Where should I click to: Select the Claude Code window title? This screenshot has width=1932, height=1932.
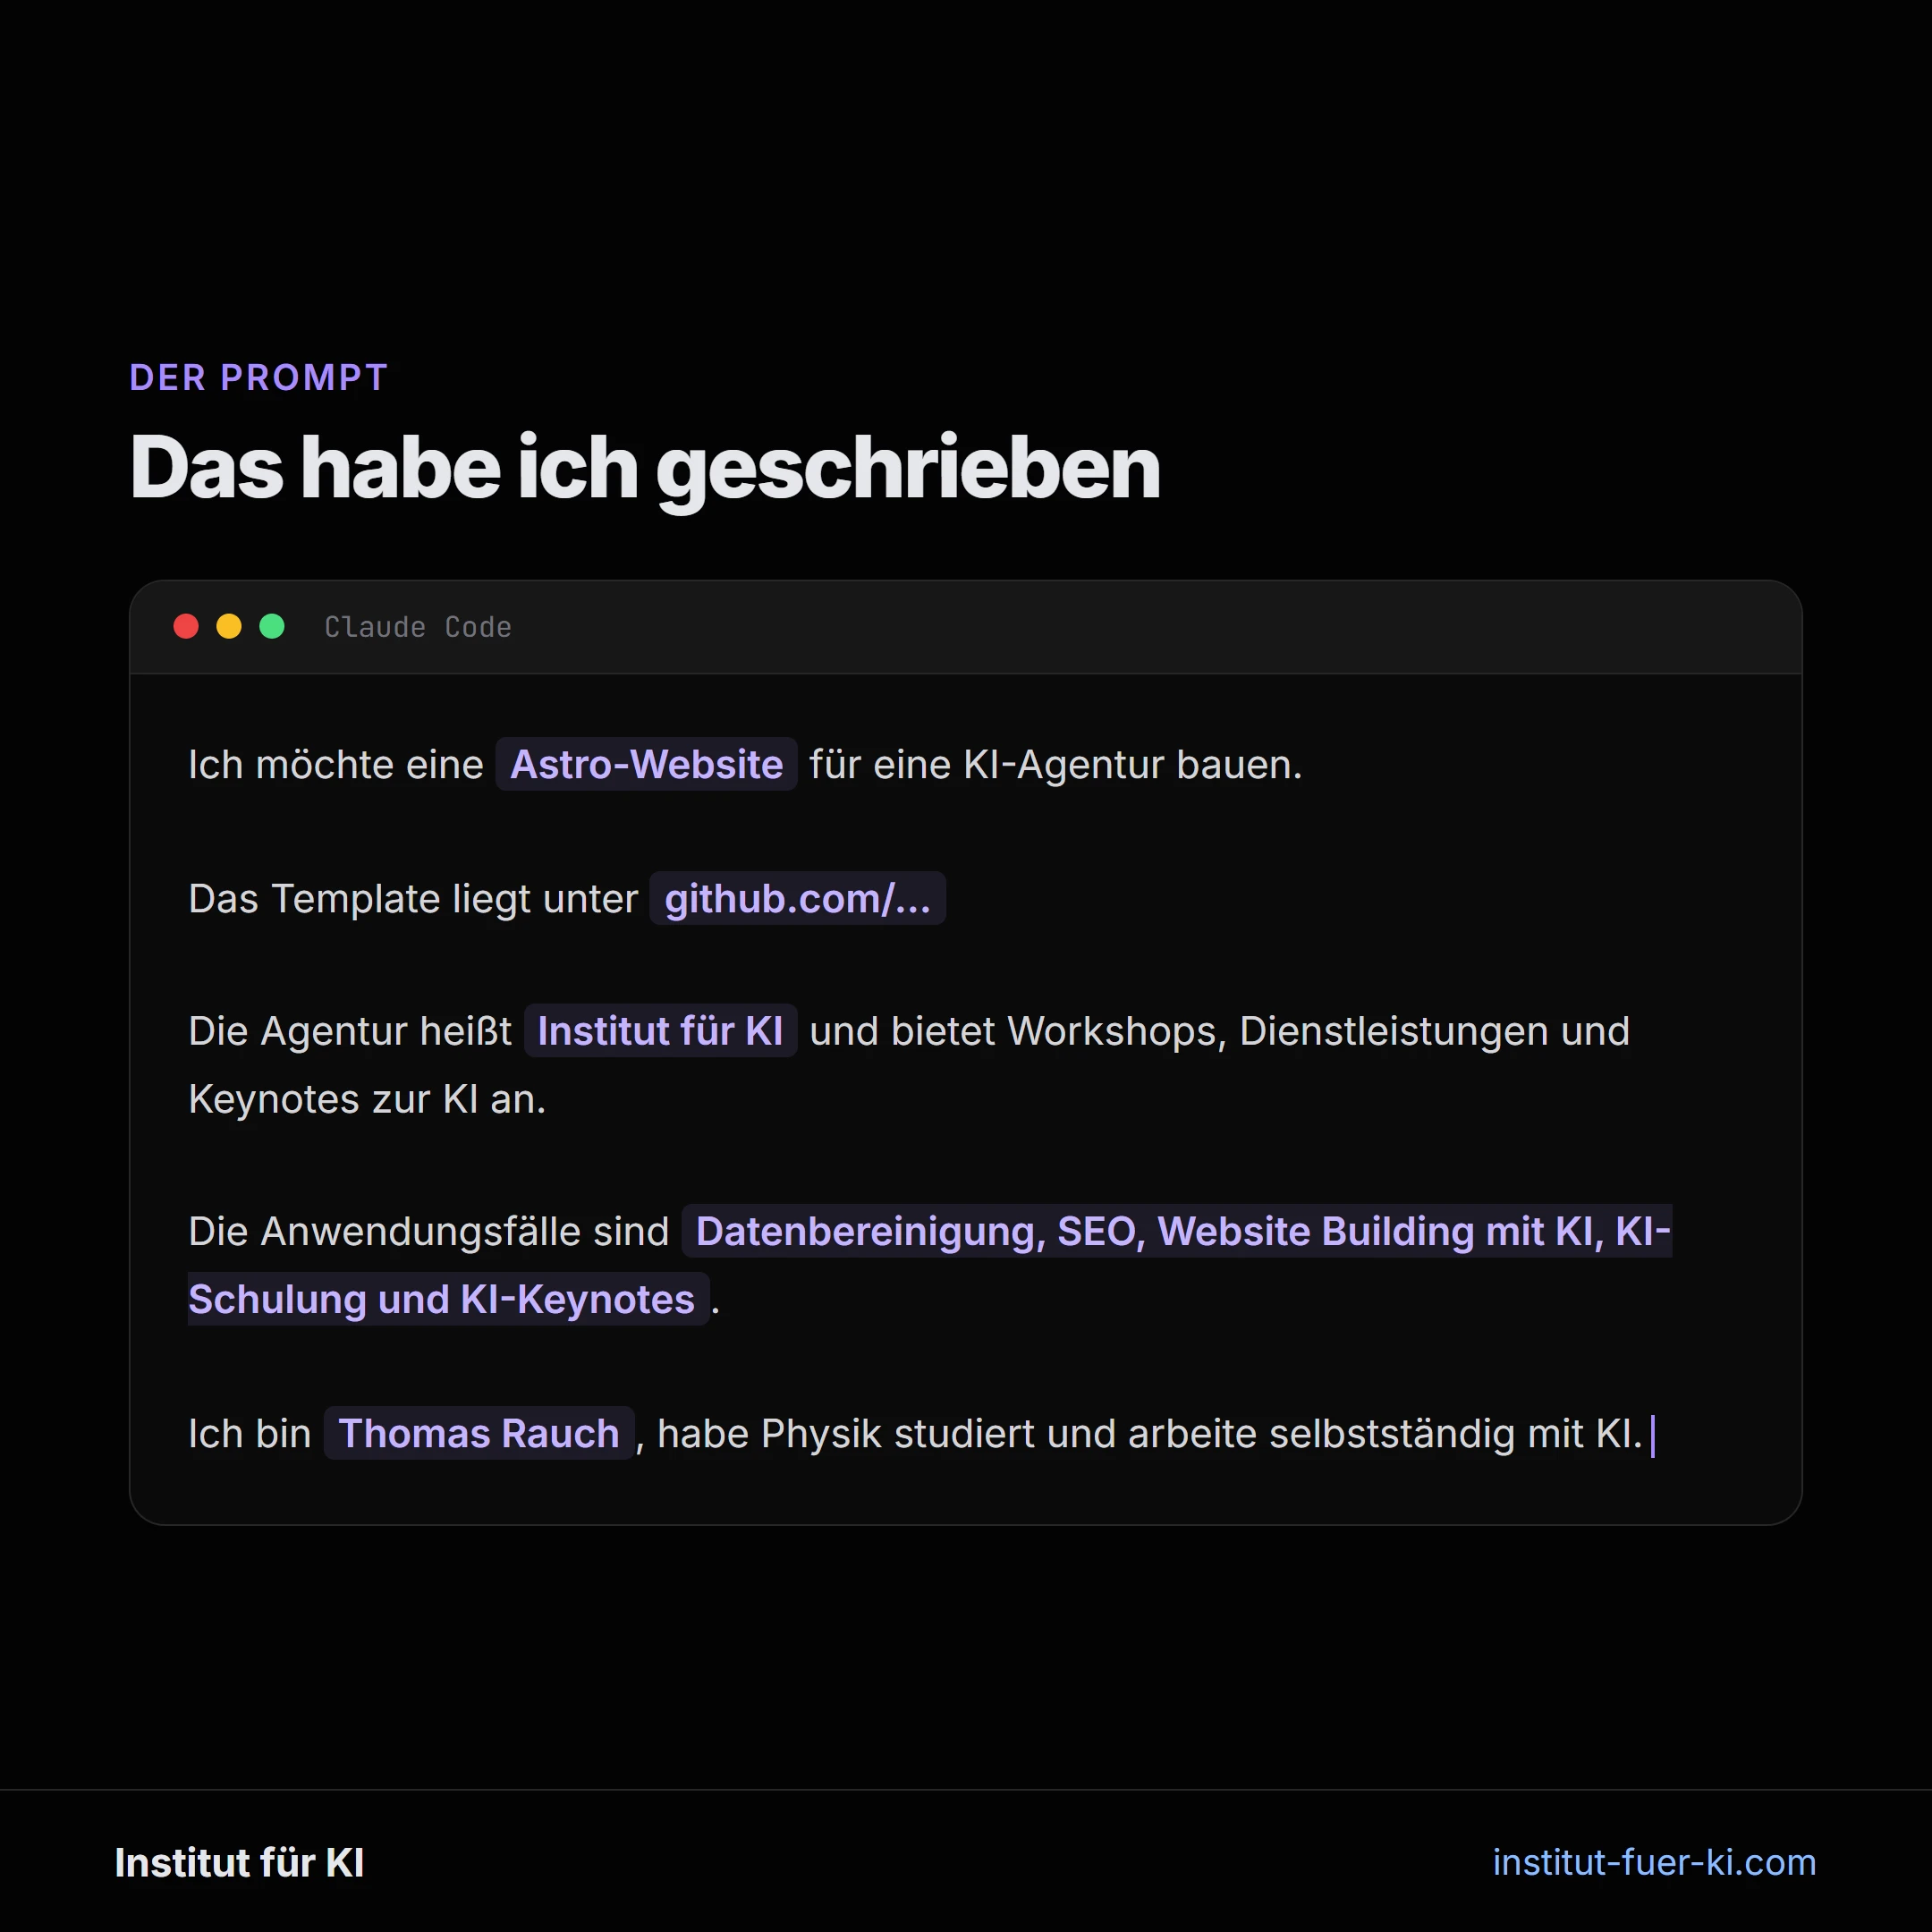(x=418, y=627)
